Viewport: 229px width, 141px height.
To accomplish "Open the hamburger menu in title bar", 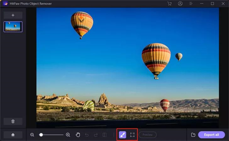I will [191, 4].
